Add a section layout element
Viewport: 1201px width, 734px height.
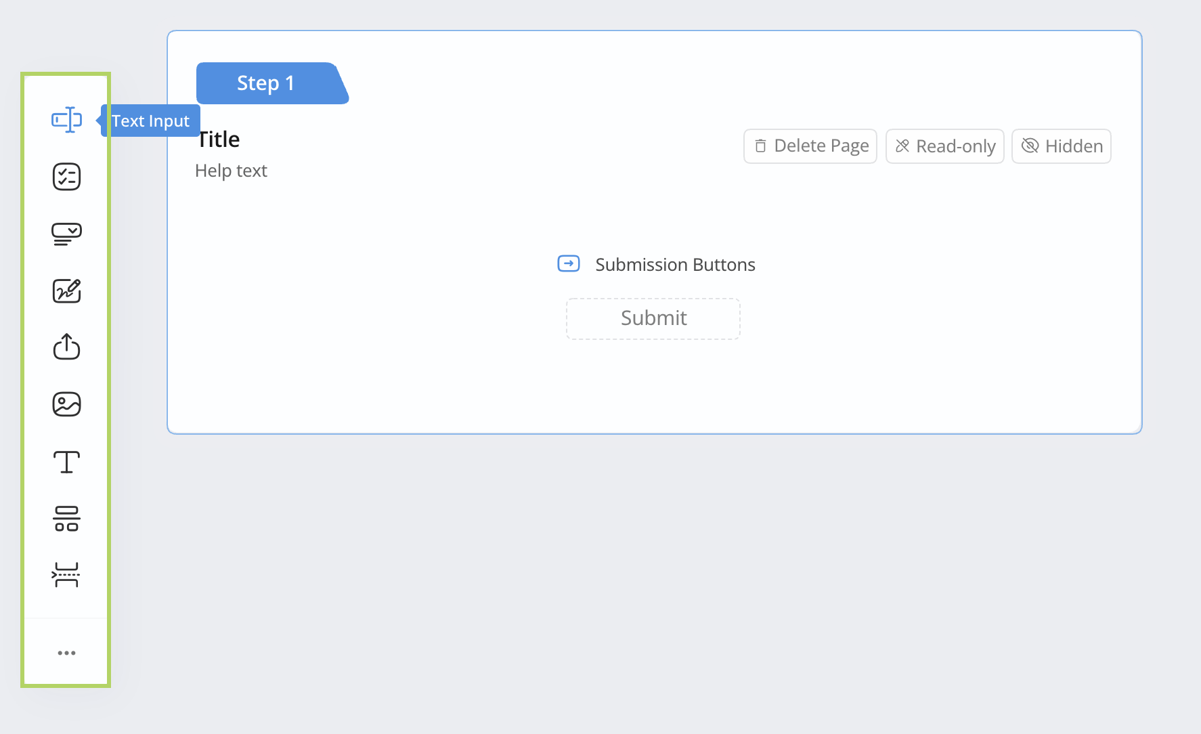click(x=66, y=519)
